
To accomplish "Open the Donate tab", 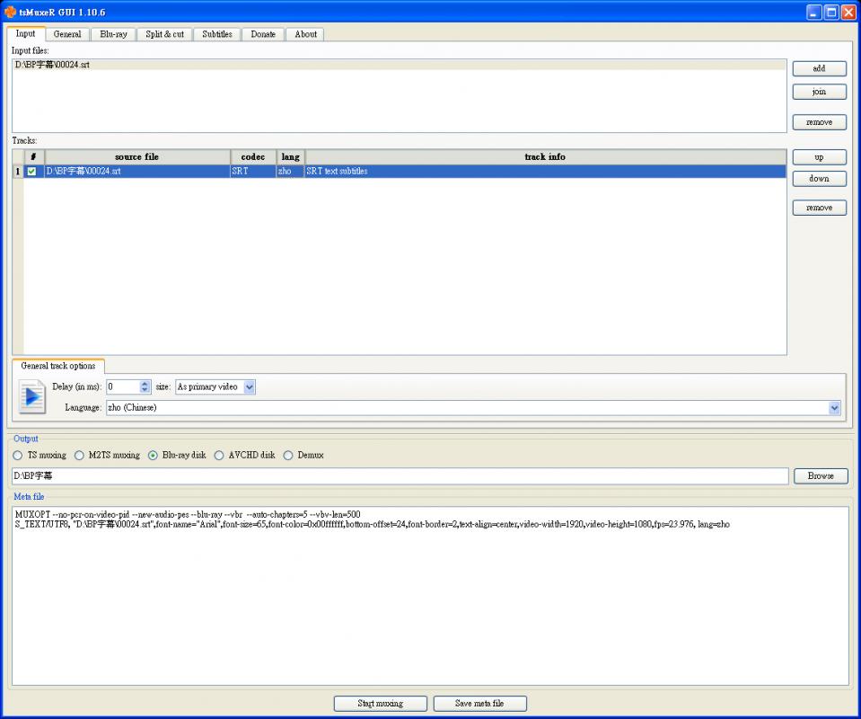I will (x=262, y=33).
